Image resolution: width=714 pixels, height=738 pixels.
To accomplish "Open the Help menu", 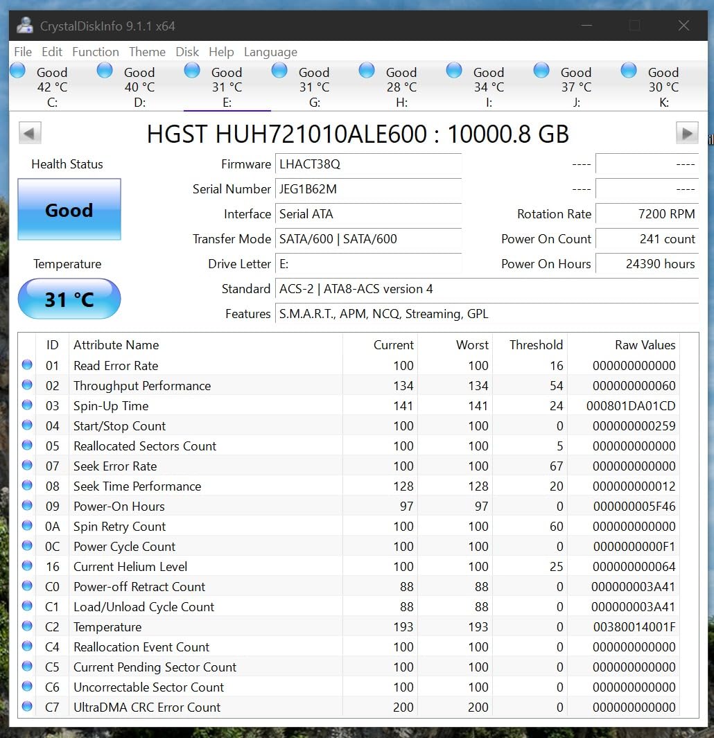I will (221, 52).
